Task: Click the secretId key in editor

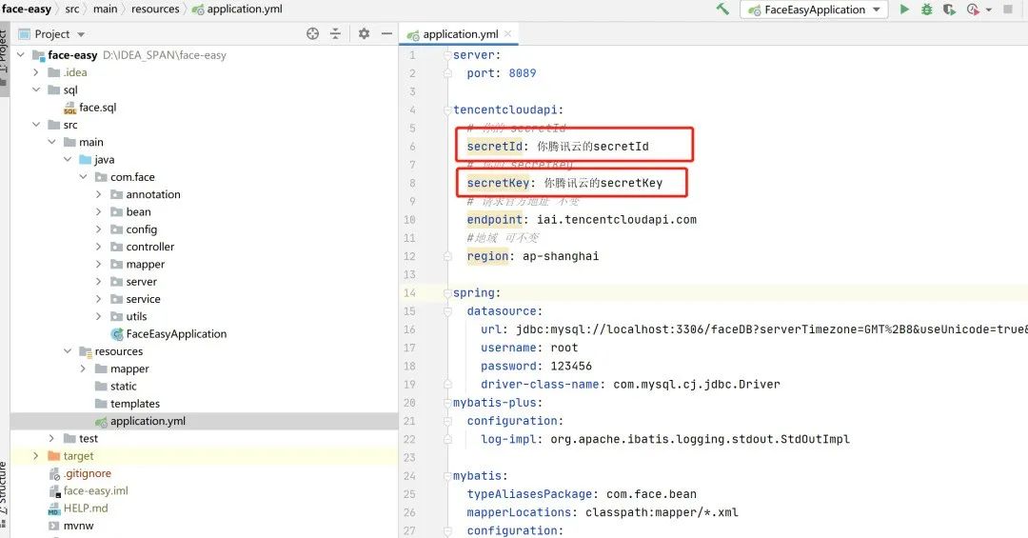Action: (x=494, y=147)
